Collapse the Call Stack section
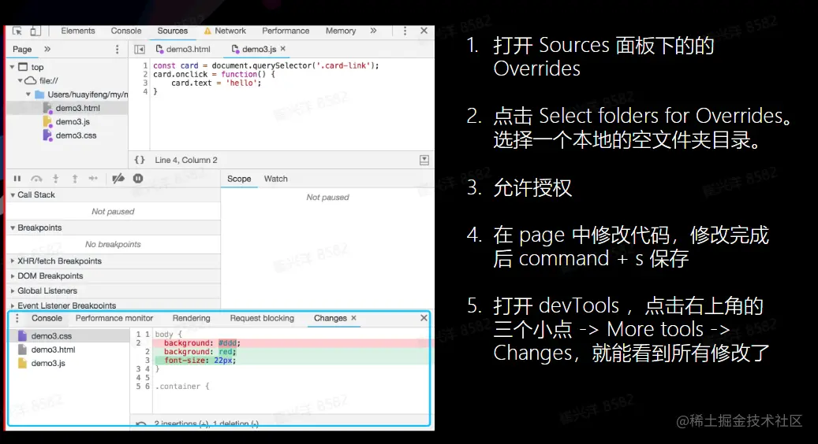This screenshot has width=818, height=444. pyautogui.click(x=13, y=194)
